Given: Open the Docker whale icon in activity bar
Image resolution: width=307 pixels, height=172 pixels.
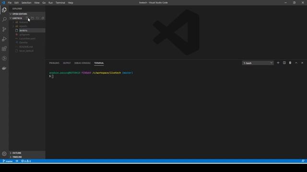Looking at the screenshot, I should click(x=4, y=68).
